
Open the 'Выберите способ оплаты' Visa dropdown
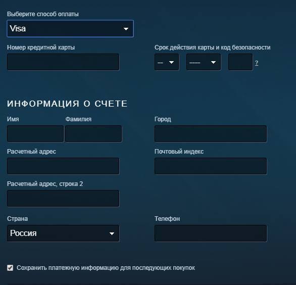[x=70, y=28]
